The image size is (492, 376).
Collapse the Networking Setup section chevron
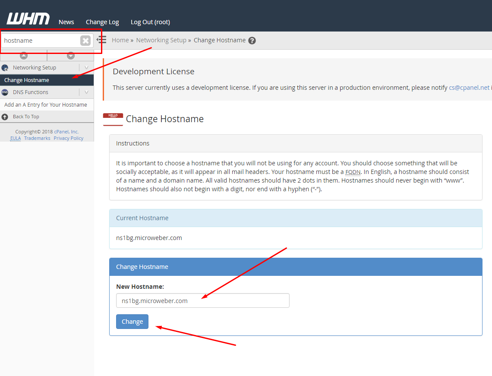pos(87,67)
